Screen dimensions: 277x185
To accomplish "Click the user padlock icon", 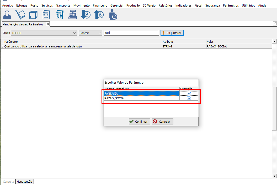I will [x=113, y=15].
